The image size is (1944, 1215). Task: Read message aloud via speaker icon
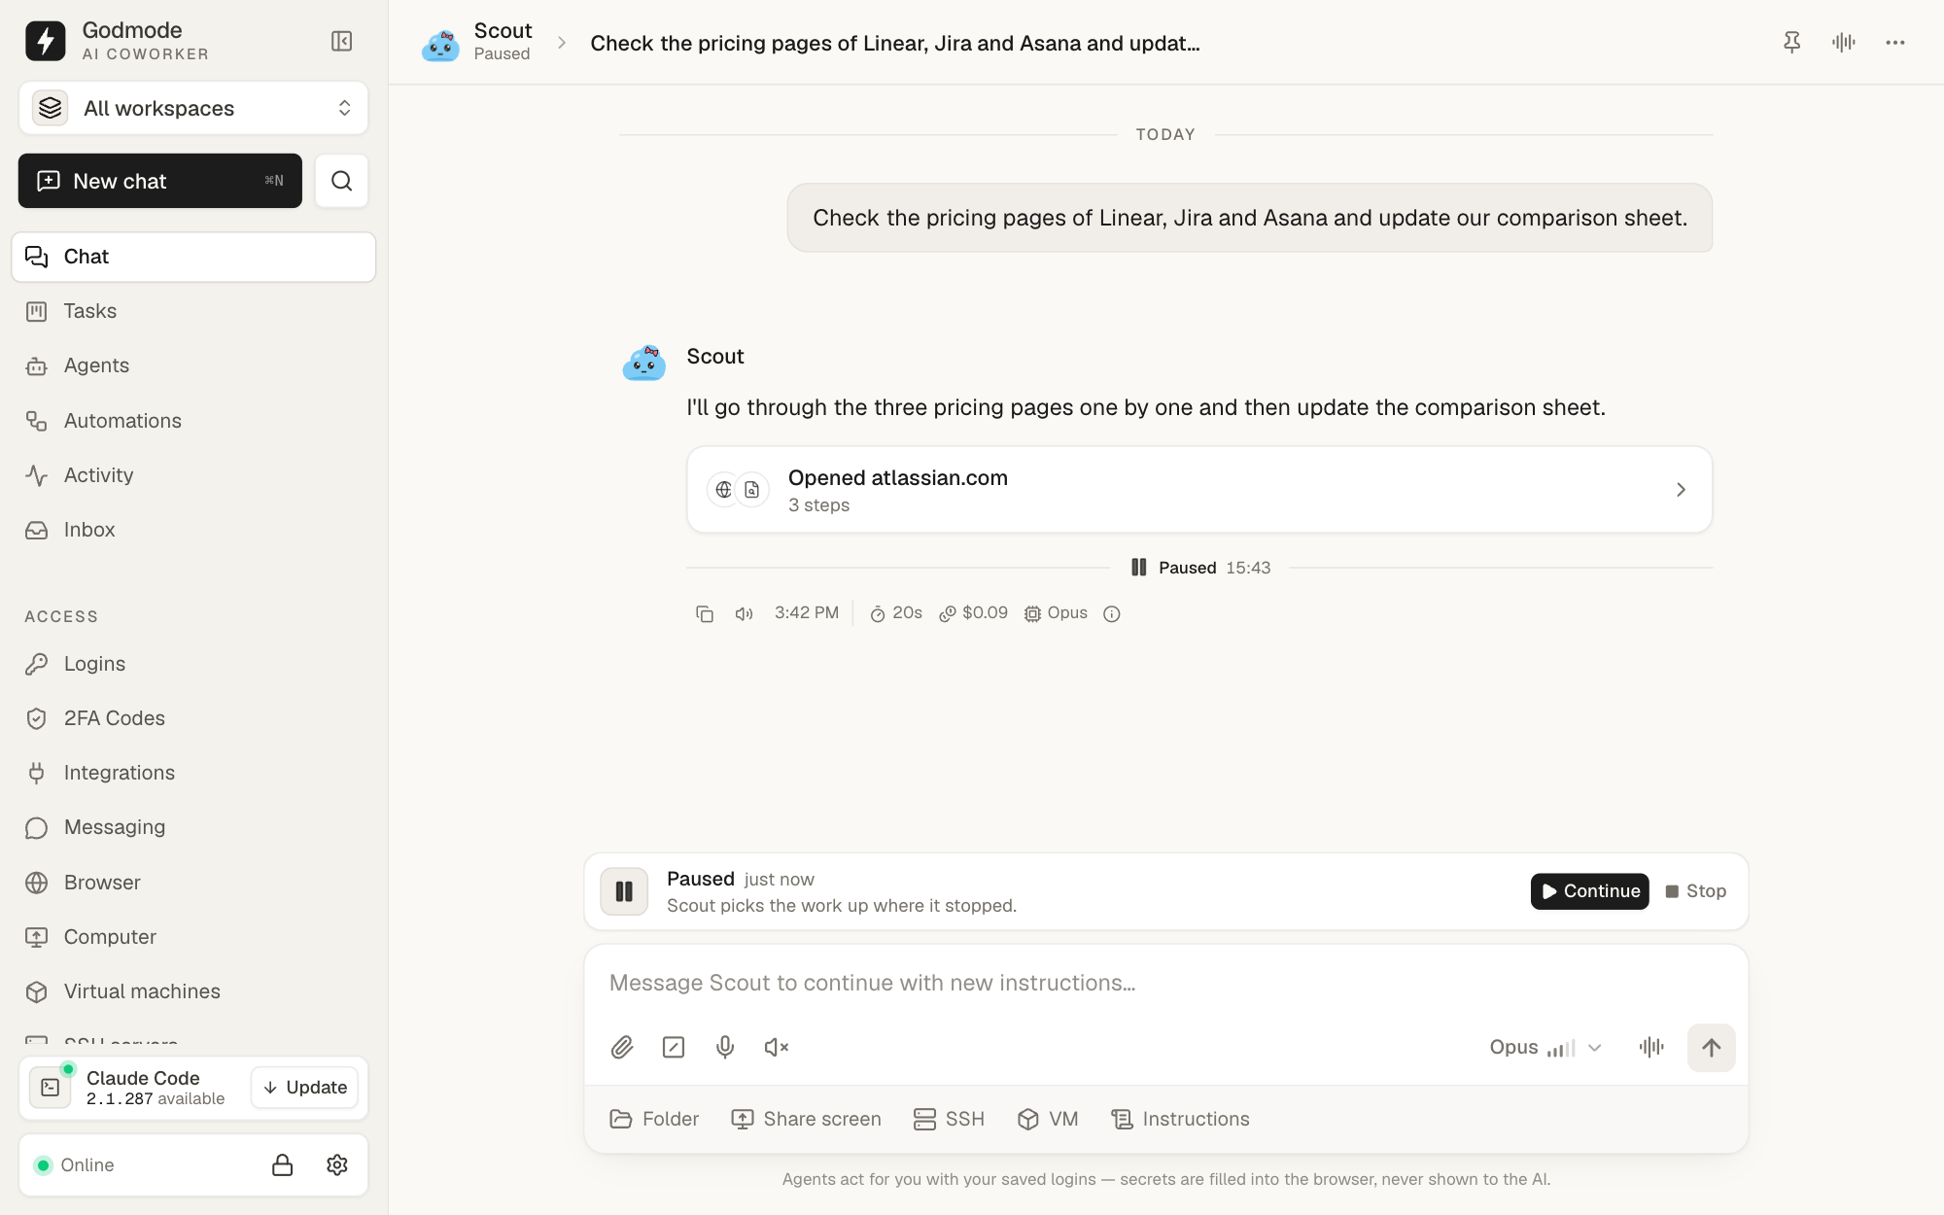coord(744,613)
